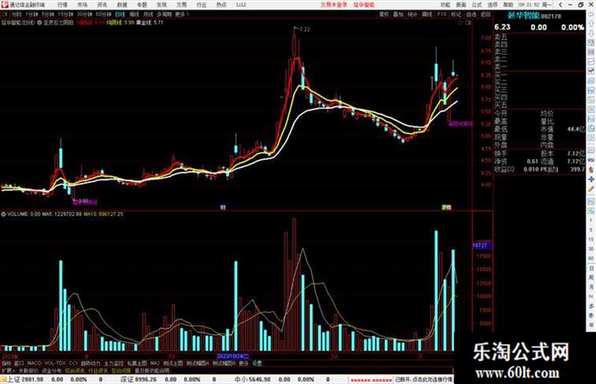Click the 延华智能 stock name header

pyautogui.click(x=523, y=16)
